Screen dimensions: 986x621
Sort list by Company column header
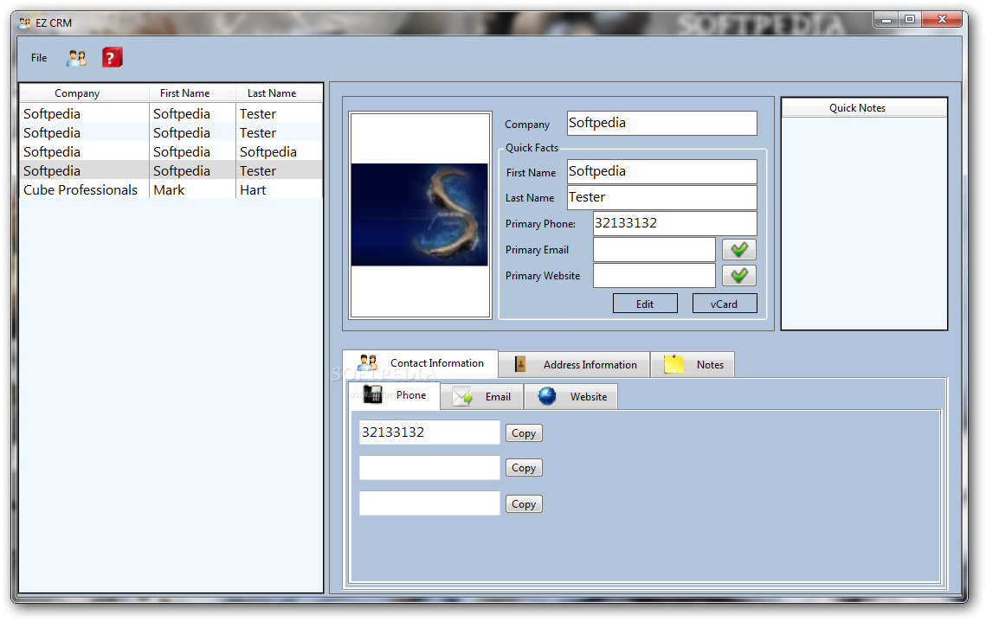point(84,93)
